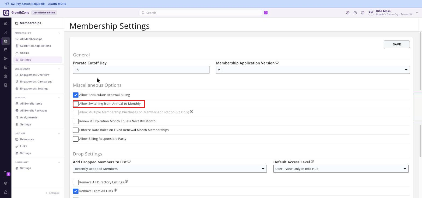This screenshot has width=422, height=198.
Task: Show info for Membership Application Version
Action: tap(277, 63)
